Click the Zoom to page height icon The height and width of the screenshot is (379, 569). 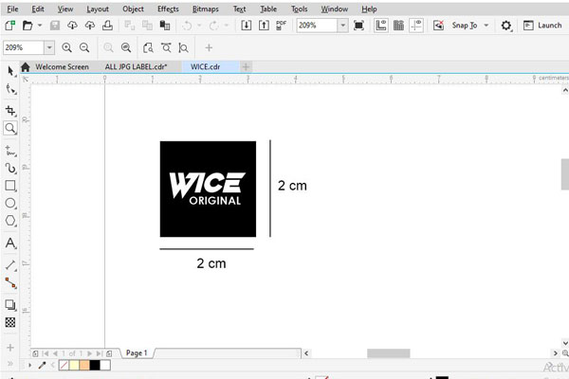pyautogui.click(x=184, y=47)
